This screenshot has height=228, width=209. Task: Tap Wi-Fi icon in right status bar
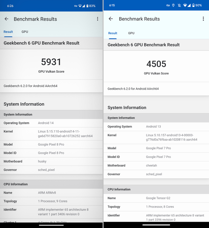pyautogui.click(x=185, y=5)
